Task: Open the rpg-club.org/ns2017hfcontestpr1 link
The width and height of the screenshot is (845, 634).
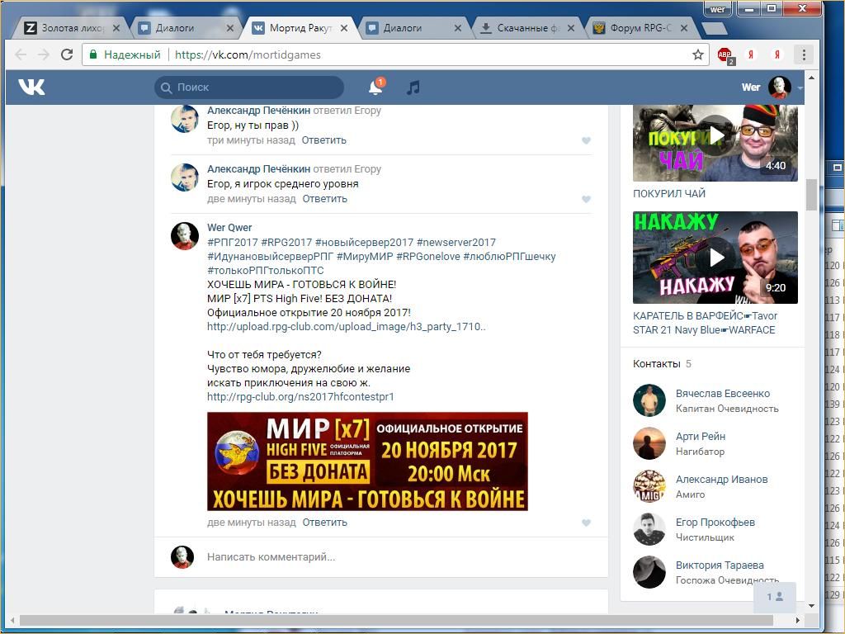Action: (300, 396)
